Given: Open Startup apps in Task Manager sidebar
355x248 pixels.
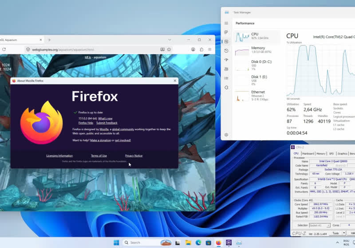Looking at the screenshot, I should coord(226,60).
